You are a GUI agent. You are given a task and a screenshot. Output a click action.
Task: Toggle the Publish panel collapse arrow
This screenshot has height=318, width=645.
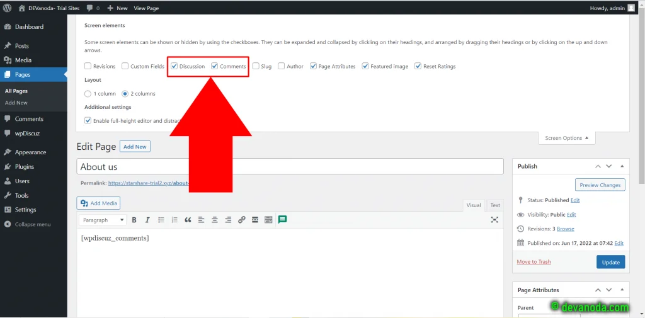click(622, 166)
